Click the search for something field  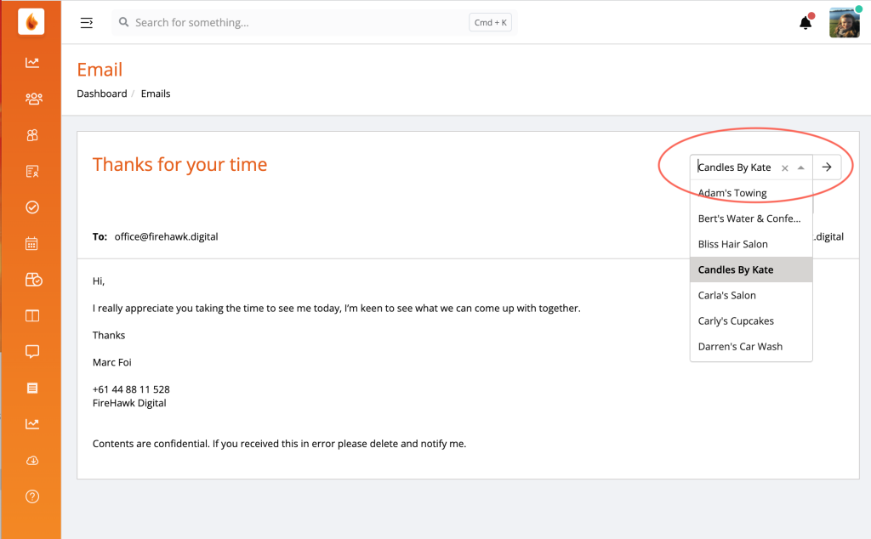[x=298, y=23]
